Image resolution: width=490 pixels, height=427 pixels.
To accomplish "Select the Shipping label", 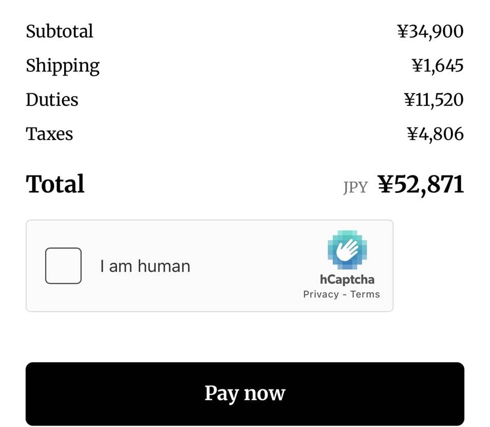I will click(x=63, y=66).
